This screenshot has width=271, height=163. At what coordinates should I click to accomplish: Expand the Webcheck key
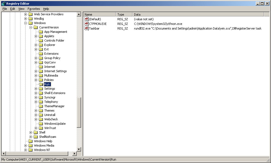click(36, 119)
